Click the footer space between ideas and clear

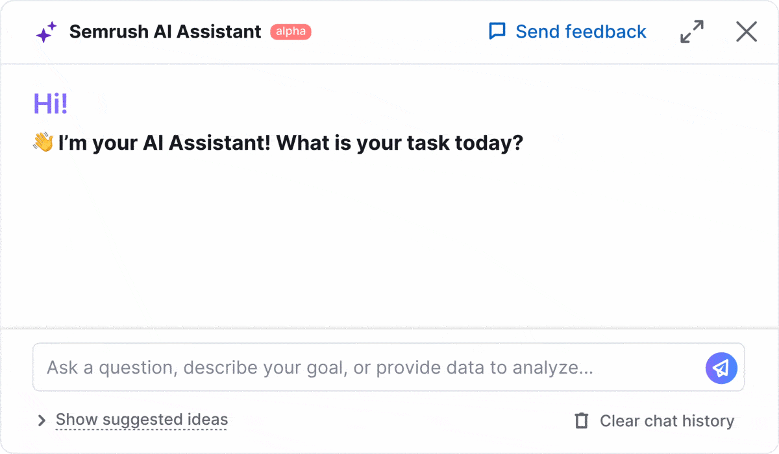coord(401,421)
